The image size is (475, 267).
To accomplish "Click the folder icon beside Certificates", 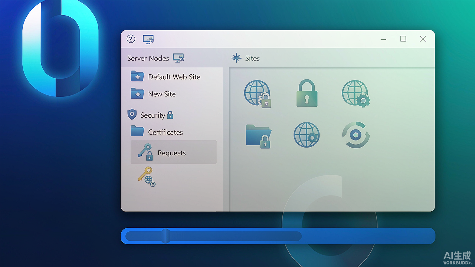I will [137, 131].
